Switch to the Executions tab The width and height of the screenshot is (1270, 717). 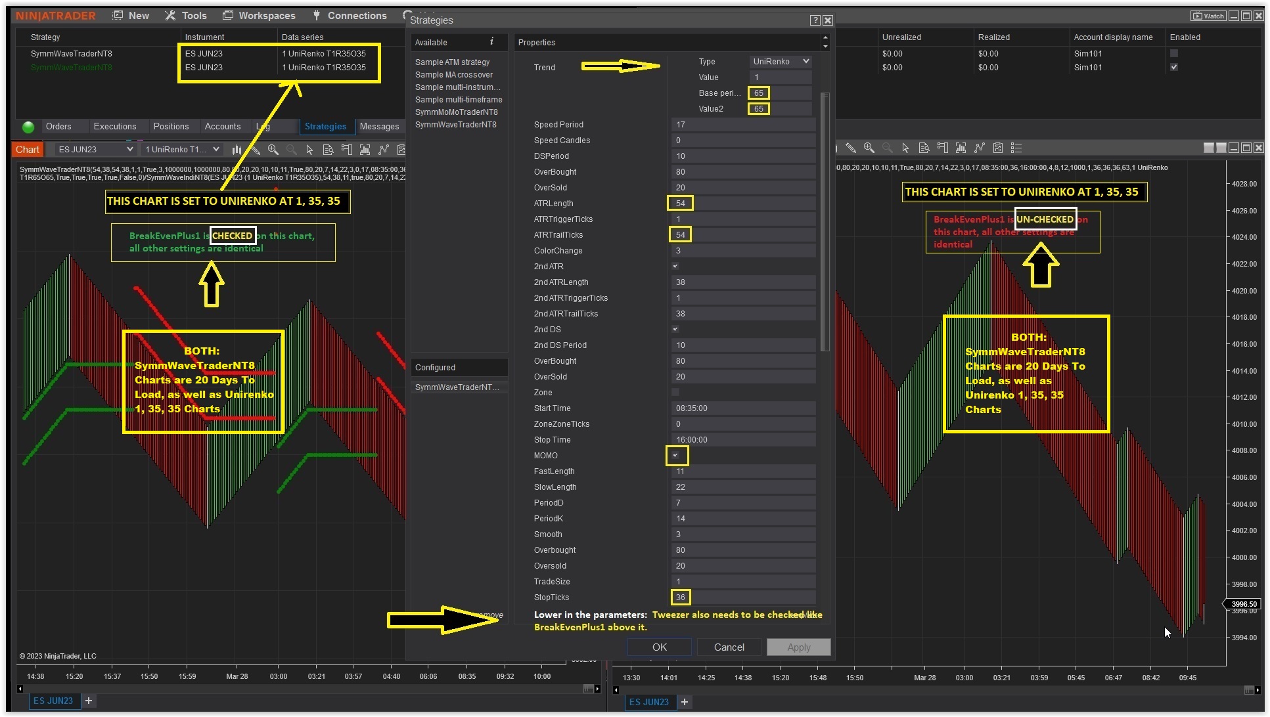tap(115, 127)
